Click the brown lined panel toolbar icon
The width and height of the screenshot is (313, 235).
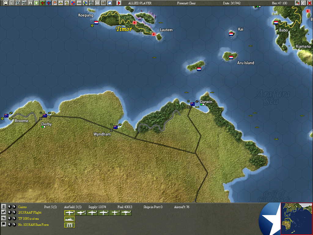tap(103, 3)
